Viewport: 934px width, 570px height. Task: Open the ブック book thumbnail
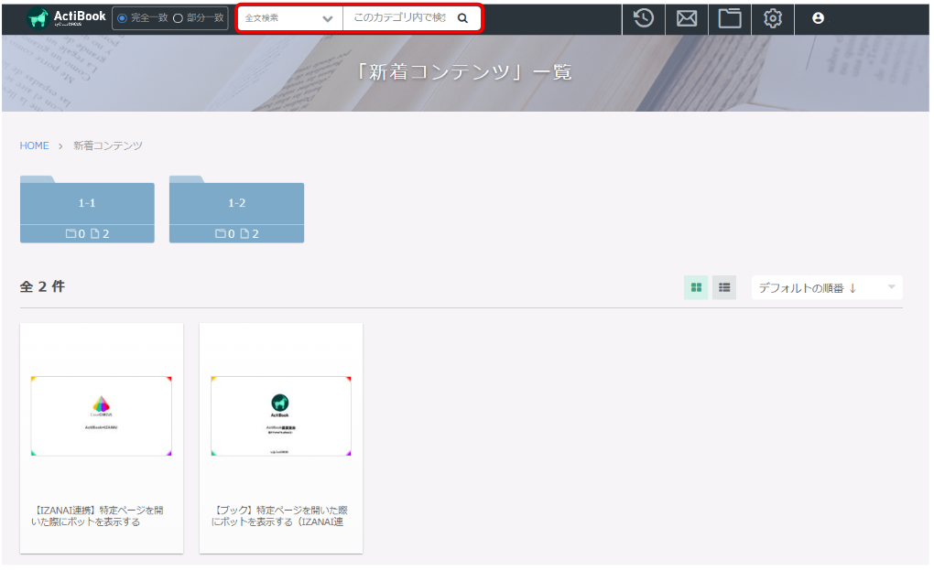(x=280, y=416)
